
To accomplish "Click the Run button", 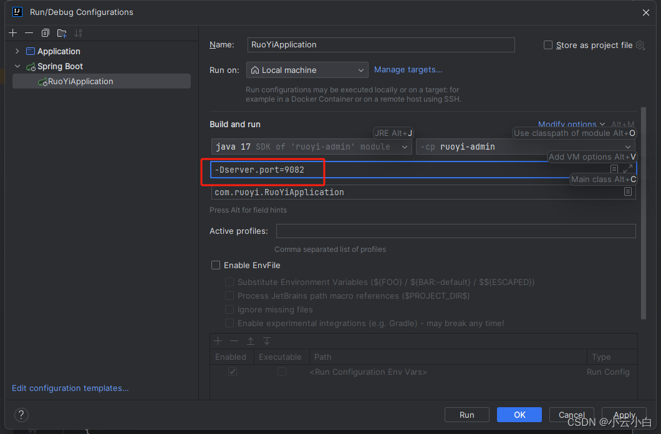I will click(x=466, y=415).
